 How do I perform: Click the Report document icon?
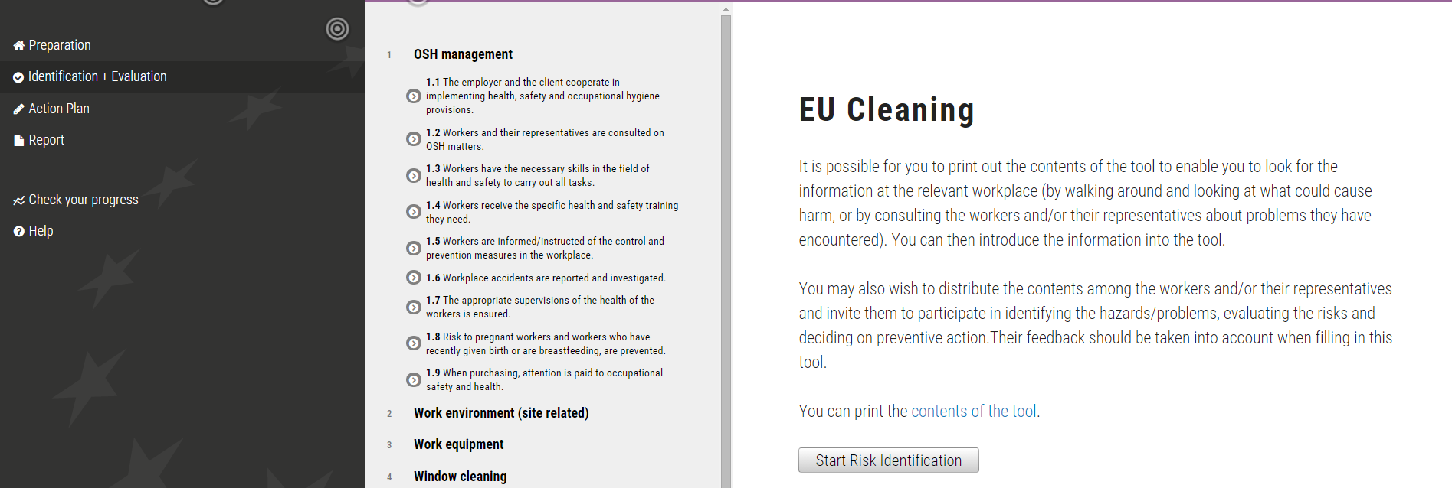coord(19,141)
